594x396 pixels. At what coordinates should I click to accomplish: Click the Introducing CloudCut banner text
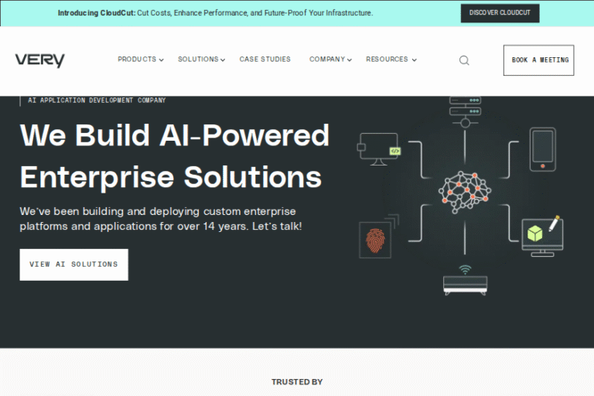tap(215, 13)
